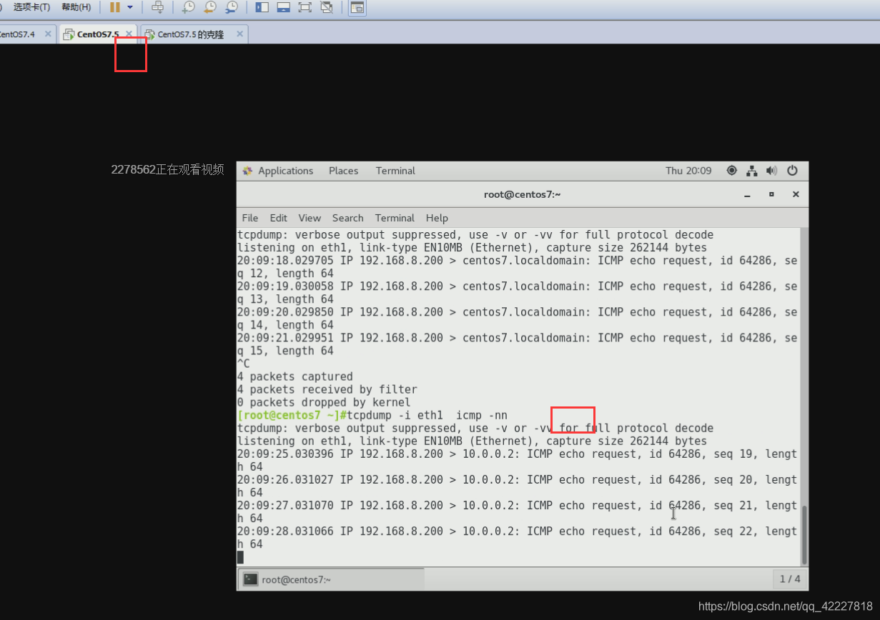Open the terminal Search menu
Image resolution: width=880 pixels, height=620 pixels.
[347, 218]
